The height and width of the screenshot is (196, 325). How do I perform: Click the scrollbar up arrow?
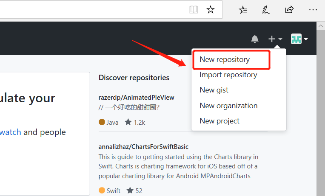tap(321, 26)
